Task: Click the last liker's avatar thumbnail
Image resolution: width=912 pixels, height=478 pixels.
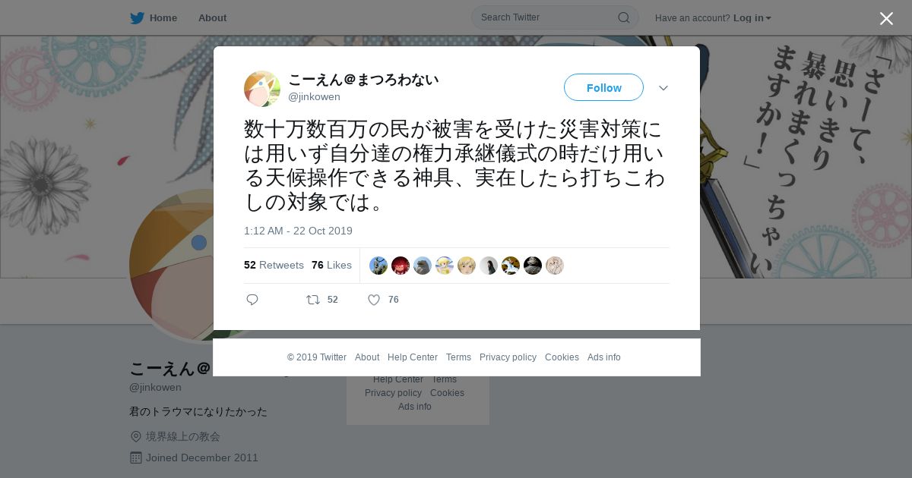Action: click(555, 266)
